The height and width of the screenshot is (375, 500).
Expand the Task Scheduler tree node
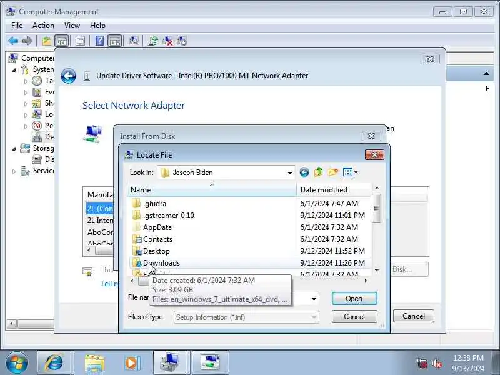pyautogui.click(x=26, y=81)
